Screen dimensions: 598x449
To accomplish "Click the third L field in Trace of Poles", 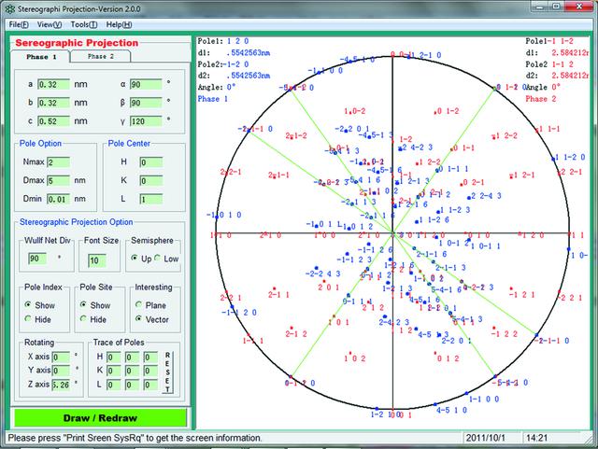I will 150,385.
